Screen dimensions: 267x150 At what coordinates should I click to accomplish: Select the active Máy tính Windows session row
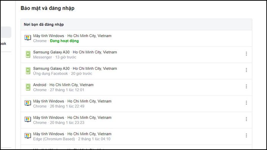pos(136,38)
